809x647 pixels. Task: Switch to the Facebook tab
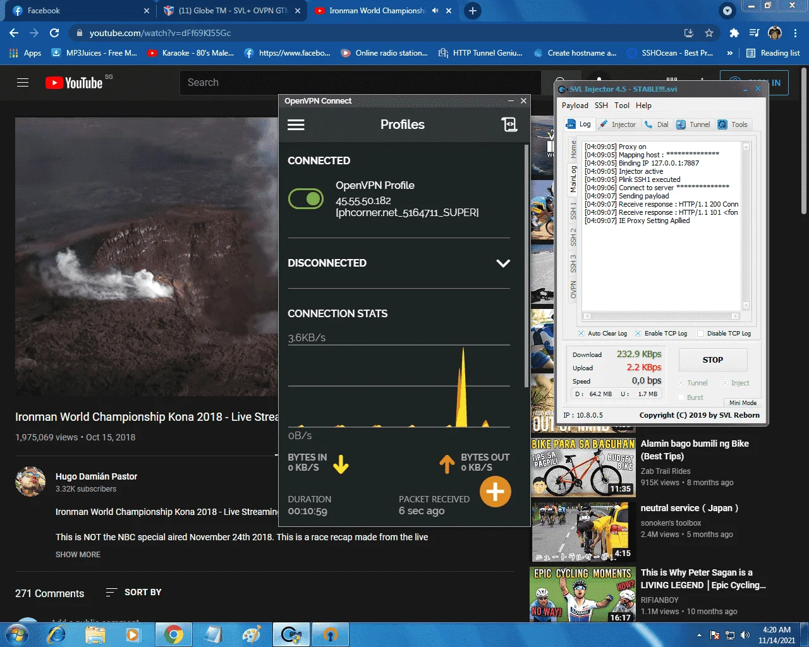pyautogui.click(x=80, y=11)
